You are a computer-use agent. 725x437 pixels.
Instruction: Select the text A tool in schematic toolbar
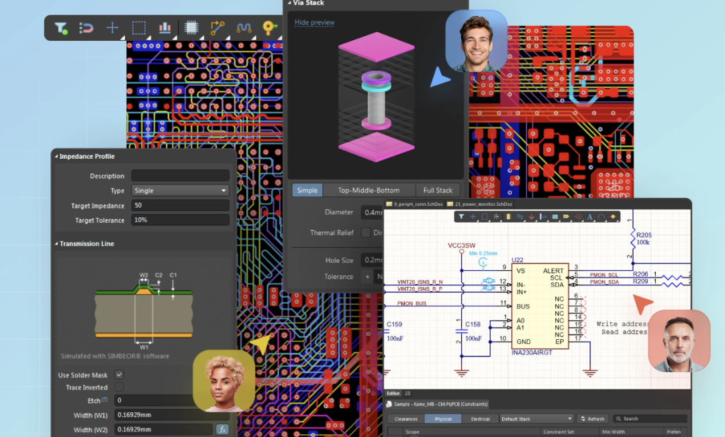click(589, 216)
